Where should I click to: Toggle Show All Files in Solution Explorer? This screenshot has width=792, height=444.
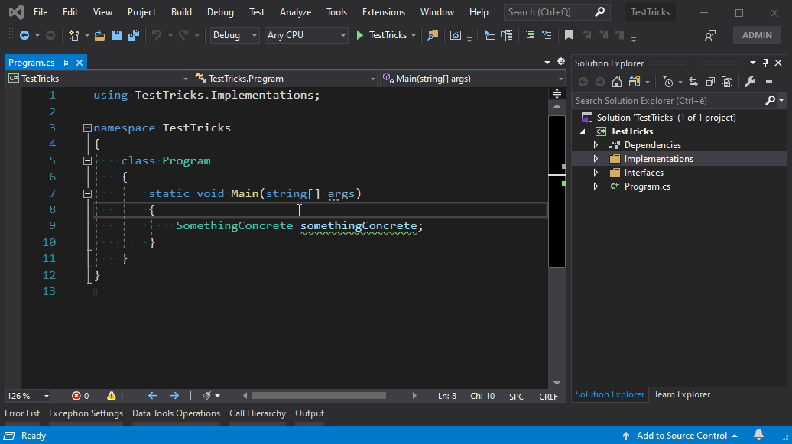coord(727,82)
